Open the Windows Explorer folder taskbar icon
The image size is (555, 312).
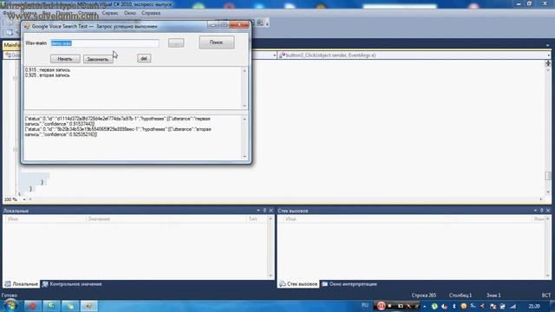point(70,306)
